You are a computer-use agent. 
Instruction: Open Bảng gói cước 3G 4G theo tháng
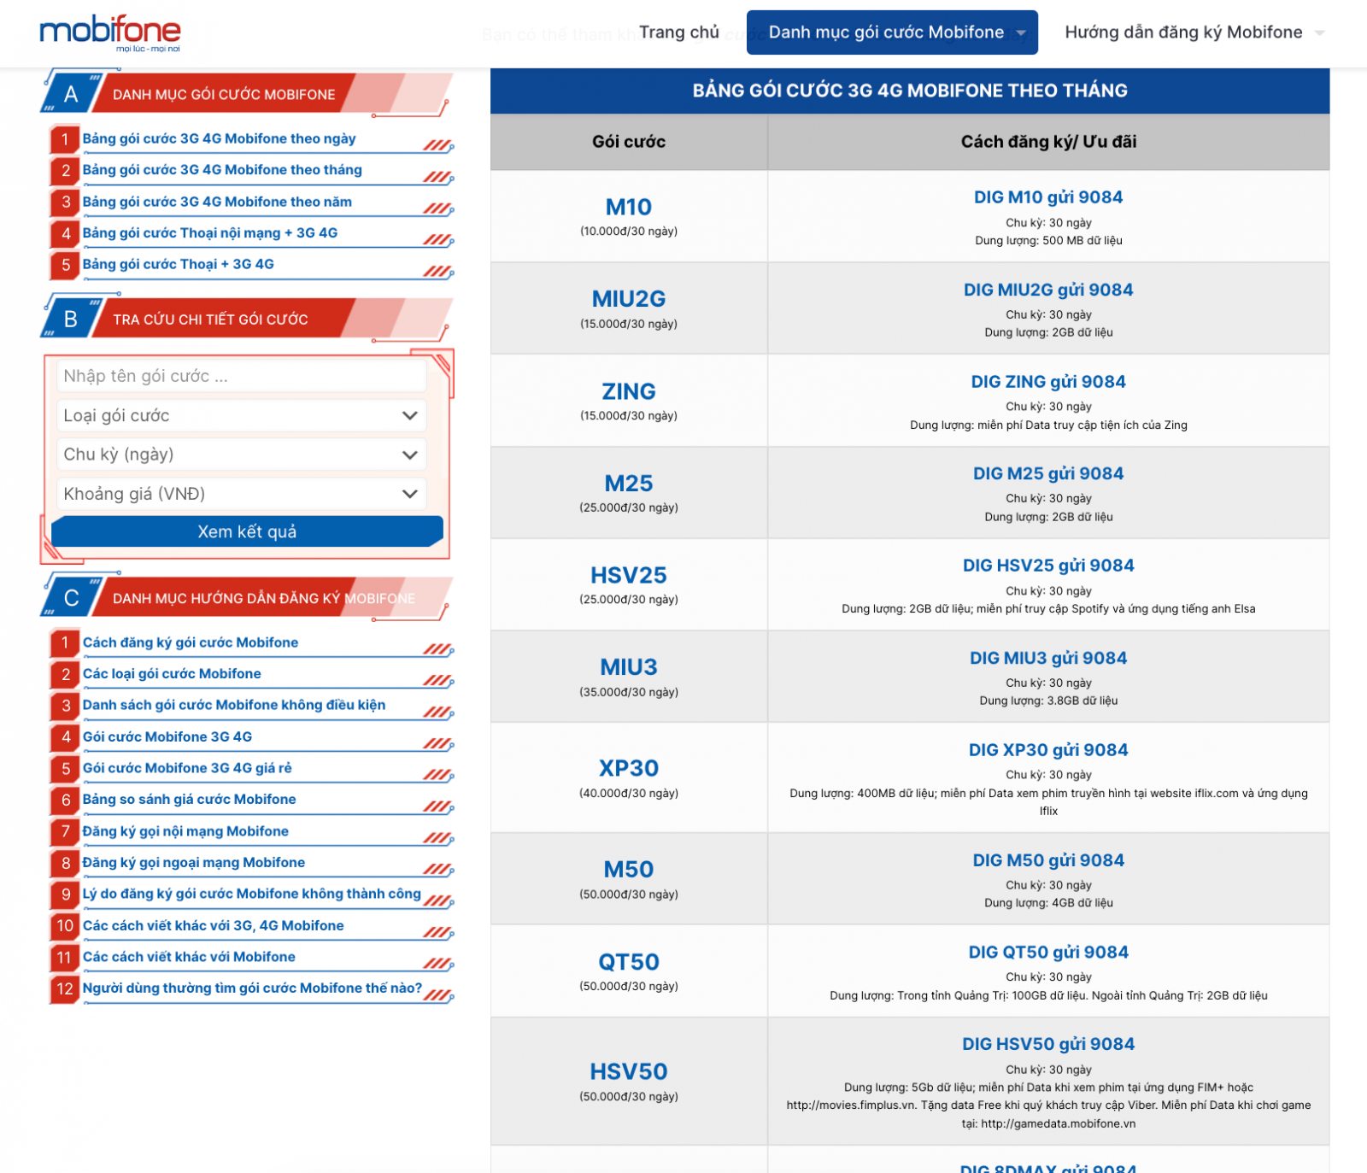(222, 170)
